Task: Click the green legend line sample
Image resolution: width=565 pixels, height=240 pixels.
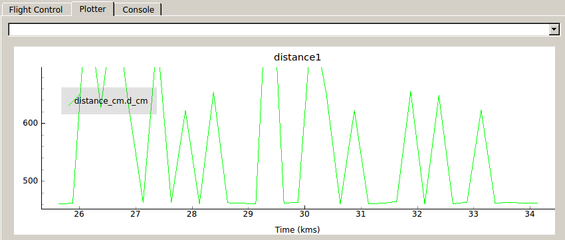Action: click(x=74, y=100)
